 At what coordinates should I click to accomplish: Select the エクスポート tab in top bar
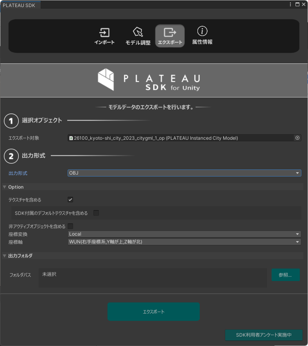click(x=170, y=36)
